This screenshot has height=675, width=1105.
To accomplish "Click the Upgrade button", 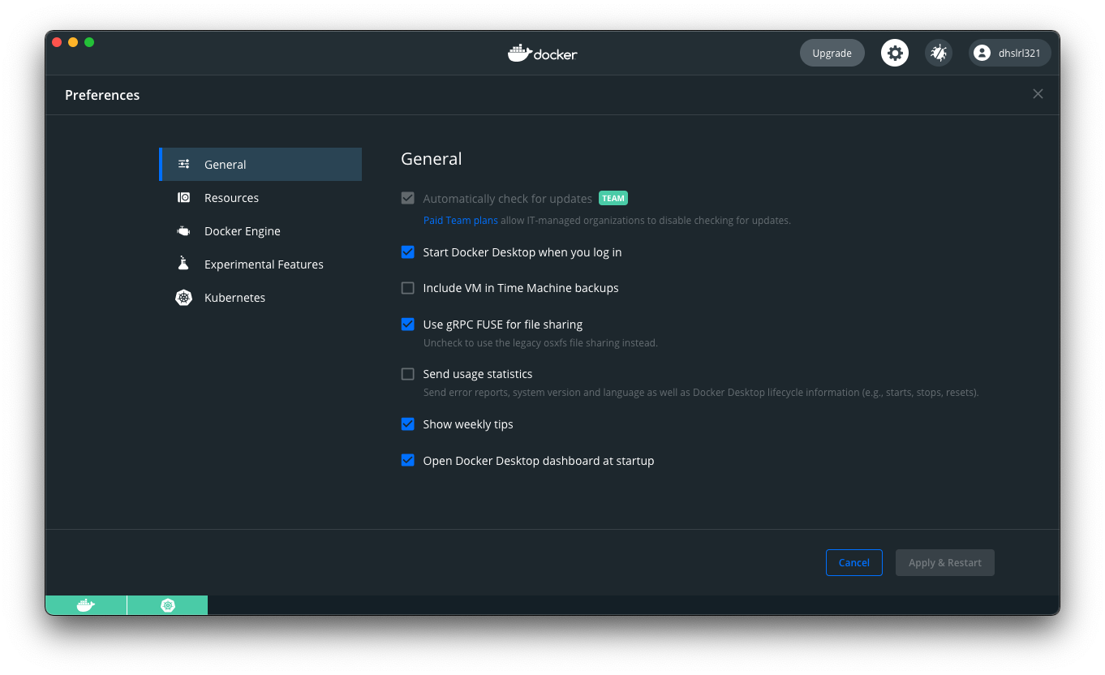I will click(832, 53).
